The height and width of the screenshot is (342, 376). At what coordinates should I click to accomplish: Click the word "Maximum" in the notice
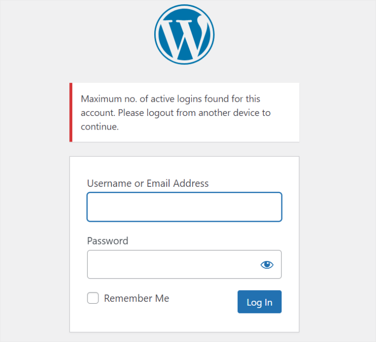click(x=100, y=99)
